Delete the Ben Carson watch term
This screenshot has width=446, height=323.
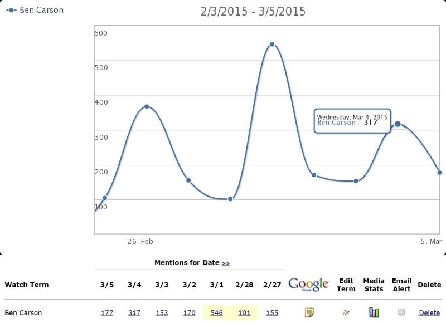click(429, 313)
